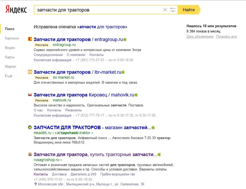Clear the search query with the X icon
The image size is (246, 189).
[165, 10]
